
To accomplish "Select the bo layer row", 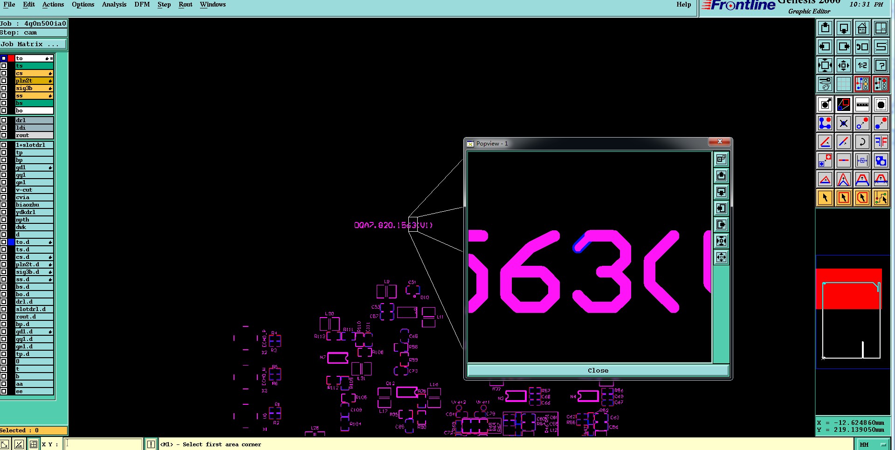I will pos(34,111).
